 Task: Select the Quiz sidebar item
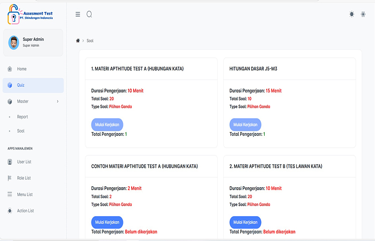33,85
